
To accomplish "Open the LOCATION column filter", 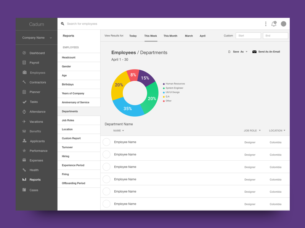I will tap(284, 130).
